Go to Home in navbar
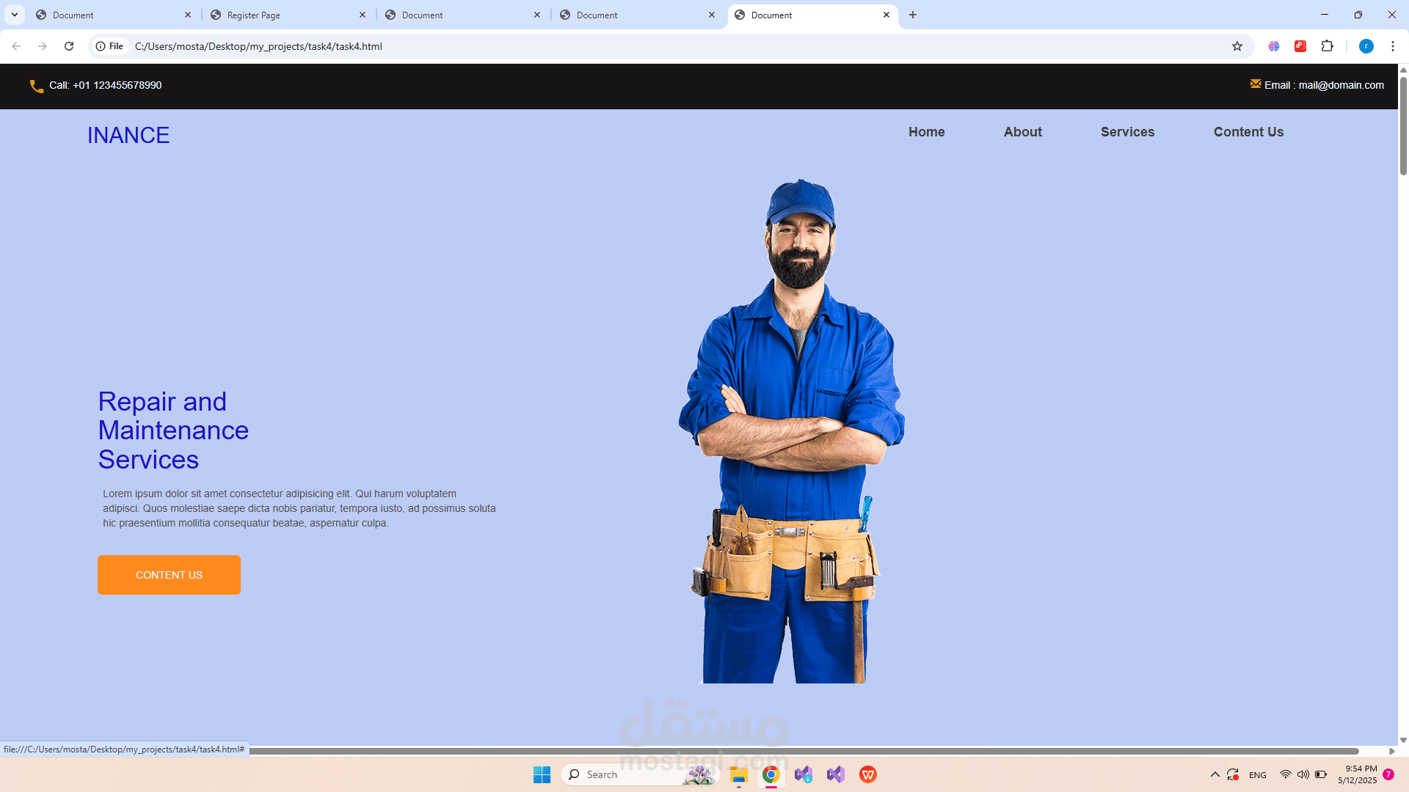Image resolution: width=1409 pixels, height=792 pixels. [x=926, y=132]
